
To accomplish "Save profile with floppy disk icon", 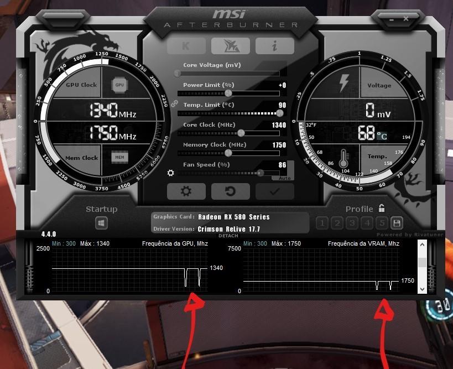I will click(x=397, y=223).
